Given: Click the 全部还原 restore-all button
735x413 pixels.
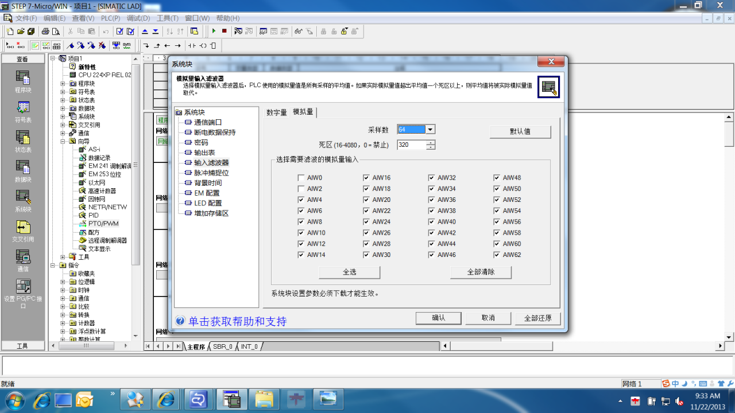Looking at the screenshot, I should click(537, 318).
